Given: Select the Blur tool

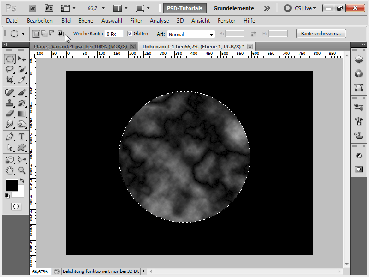Looking at the screenshot, I should pos(10,124).
